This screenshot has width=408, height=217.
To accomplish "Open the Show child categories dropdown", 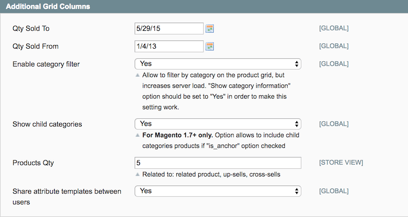I will tap(218, 124).
